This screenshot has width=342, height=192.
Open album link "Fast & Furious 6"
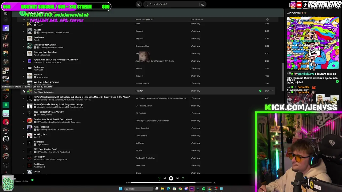tap(142, 83)
